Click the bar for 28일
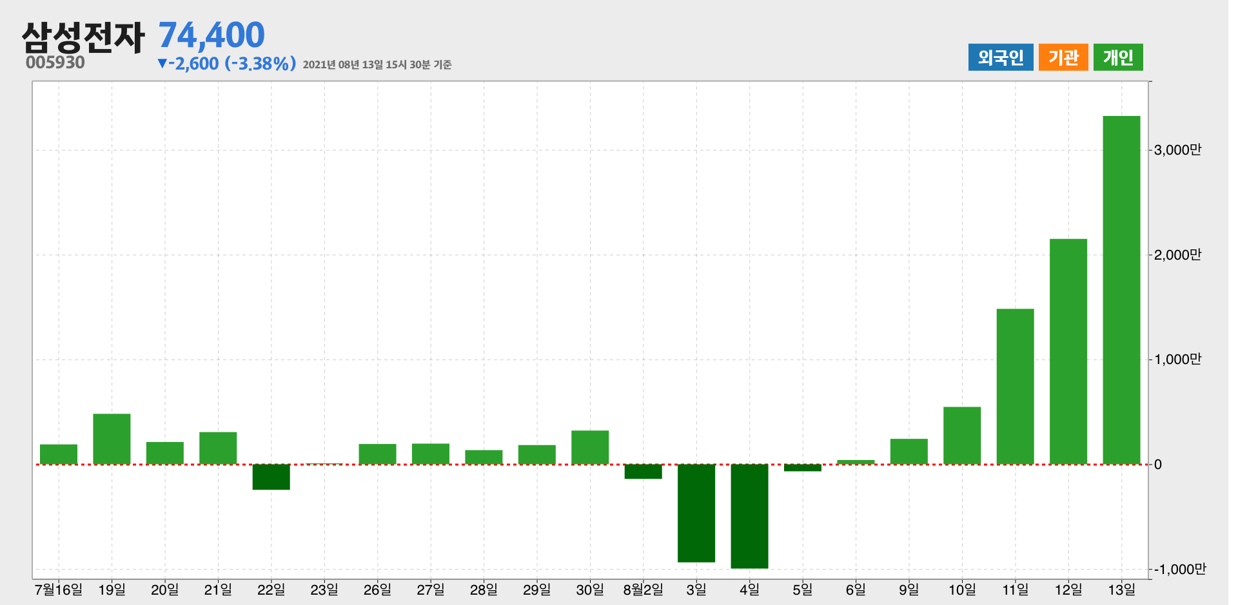 [484, 457]
